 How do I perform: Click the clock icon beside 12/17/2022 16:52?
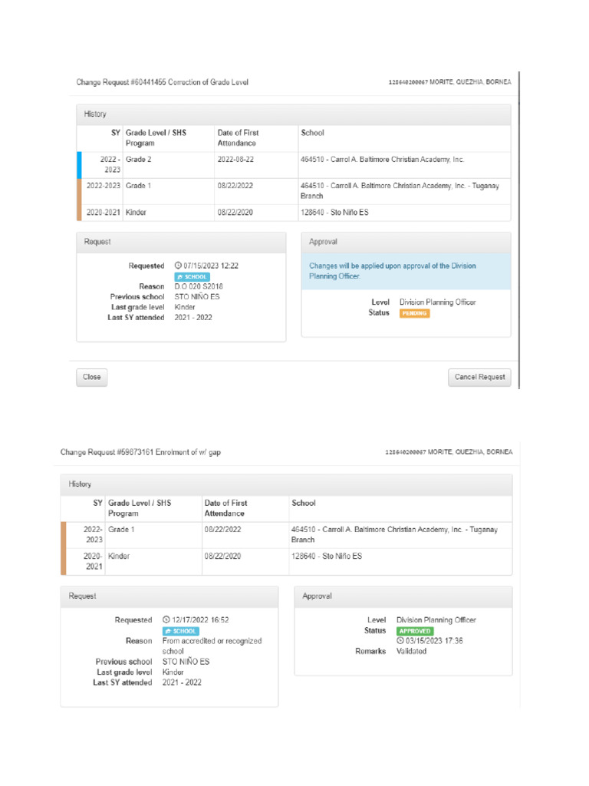[166, 620]
